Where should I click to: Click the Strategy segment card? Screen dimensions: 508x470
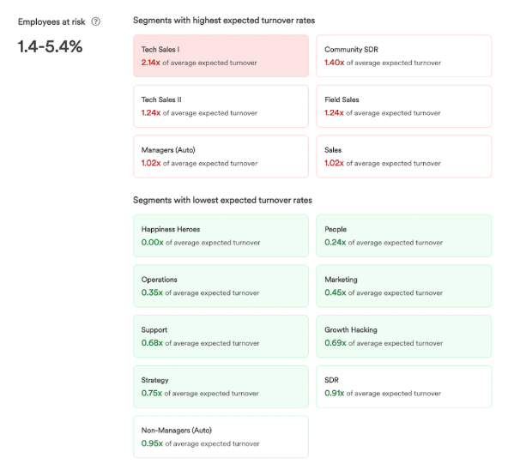point(221,387)
